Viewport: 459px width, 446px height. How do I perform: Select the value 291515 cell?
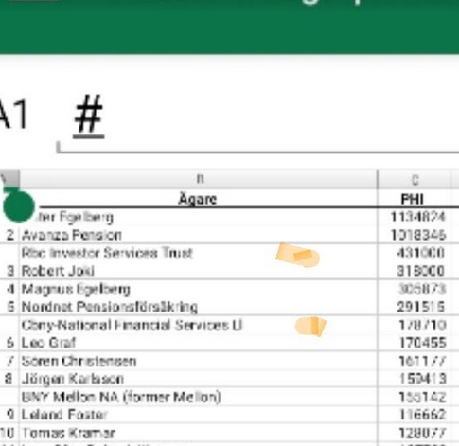415,307
